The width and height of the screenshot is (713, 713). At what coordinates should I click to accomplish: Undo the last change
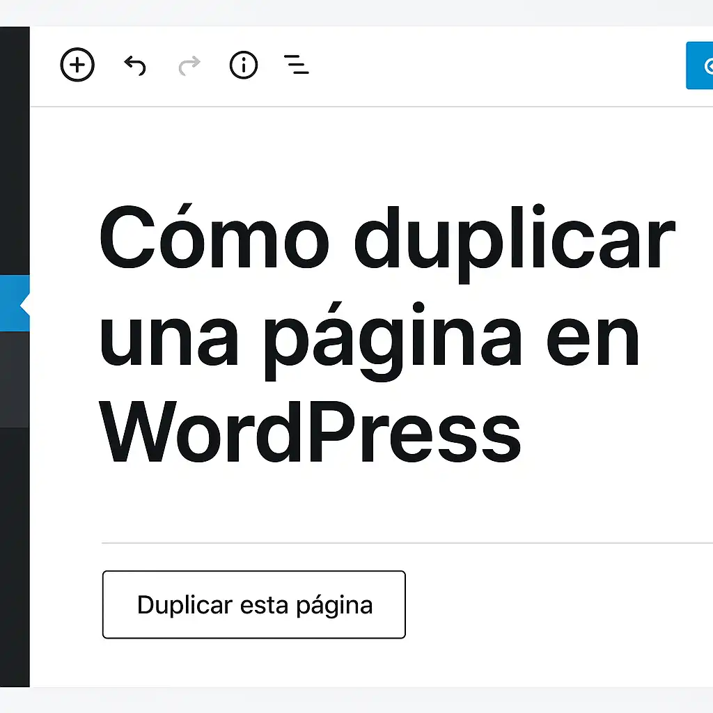pos(135,65)
